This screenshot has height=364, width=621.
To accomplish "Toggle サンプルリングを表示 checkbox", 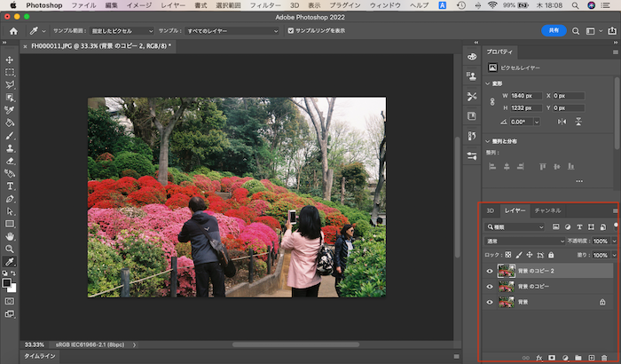I will point(291,30).
